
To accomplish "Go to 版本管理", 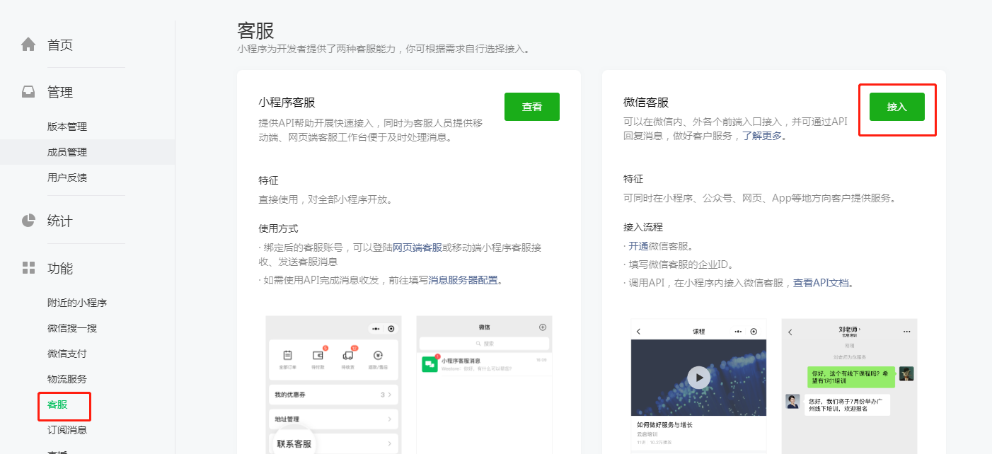I will 67,127.
